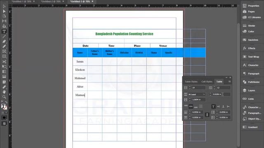Open the Character Styles panel

pos(252,107)
